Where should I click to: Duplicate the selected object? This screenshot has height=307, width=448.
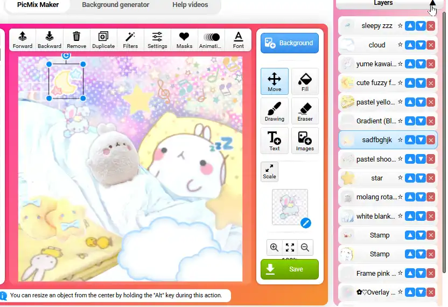(x=103, y=40)
